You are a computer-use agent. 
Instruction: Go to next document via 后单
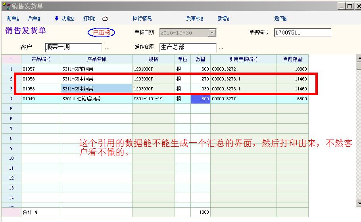click(34, 19)
